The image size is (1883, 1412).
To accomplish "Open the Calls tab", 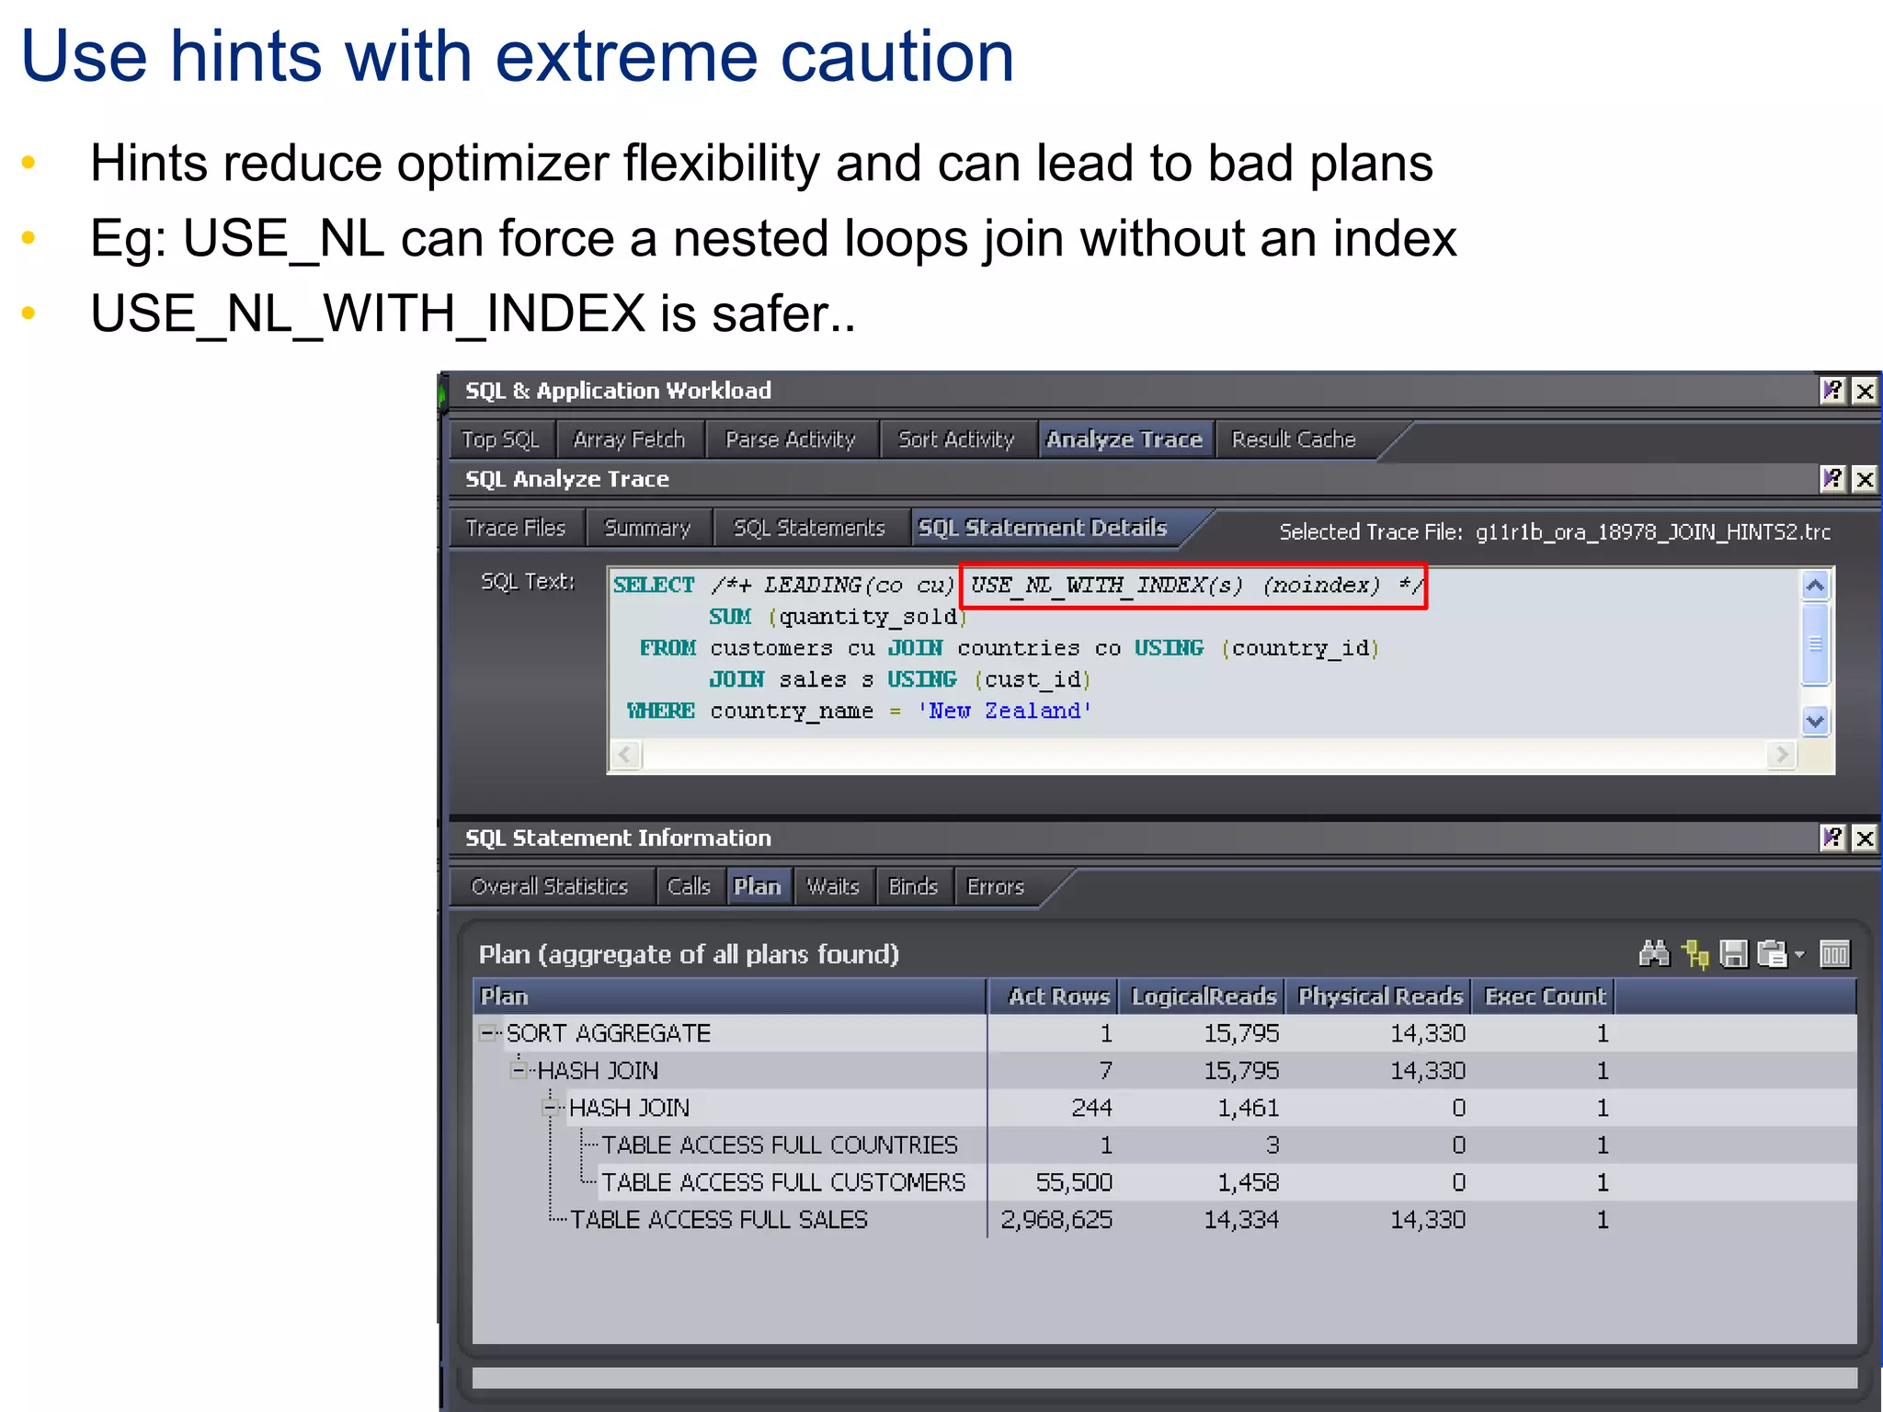I will [x=690, y=886].
